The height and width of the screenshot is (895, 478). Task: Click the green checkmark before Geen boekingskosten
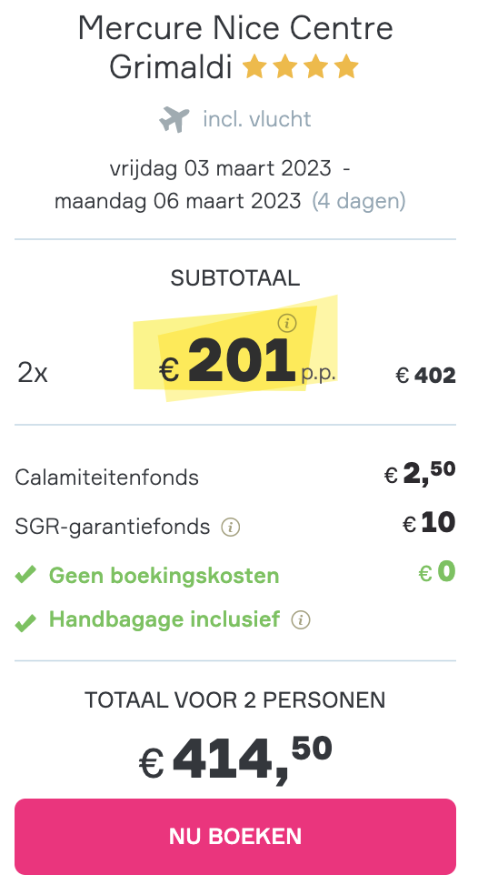[25, 575]
